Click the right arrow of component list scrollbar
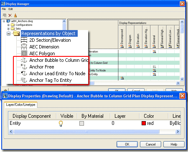The image size is (188, 152). (178, 132)
